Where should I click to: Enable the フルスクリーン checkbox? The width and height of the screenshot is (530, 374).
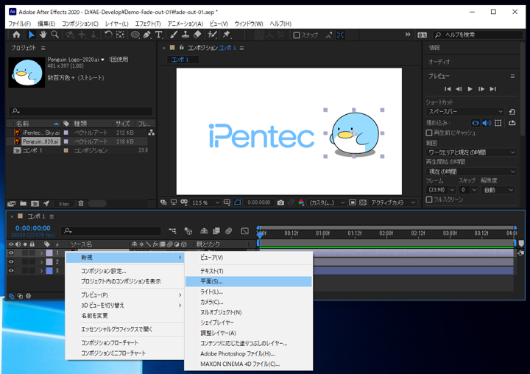[429, 200]
